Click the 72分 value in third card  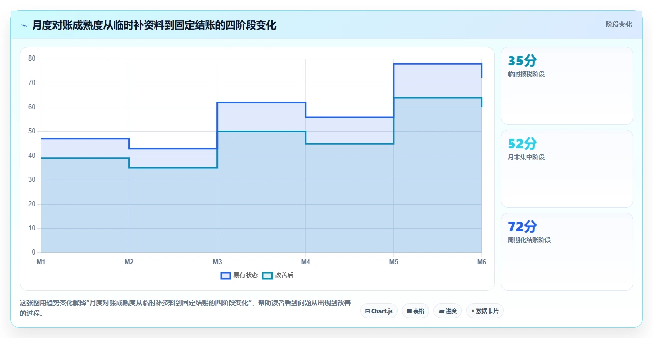pyautogui.click(x=522, y=227)
